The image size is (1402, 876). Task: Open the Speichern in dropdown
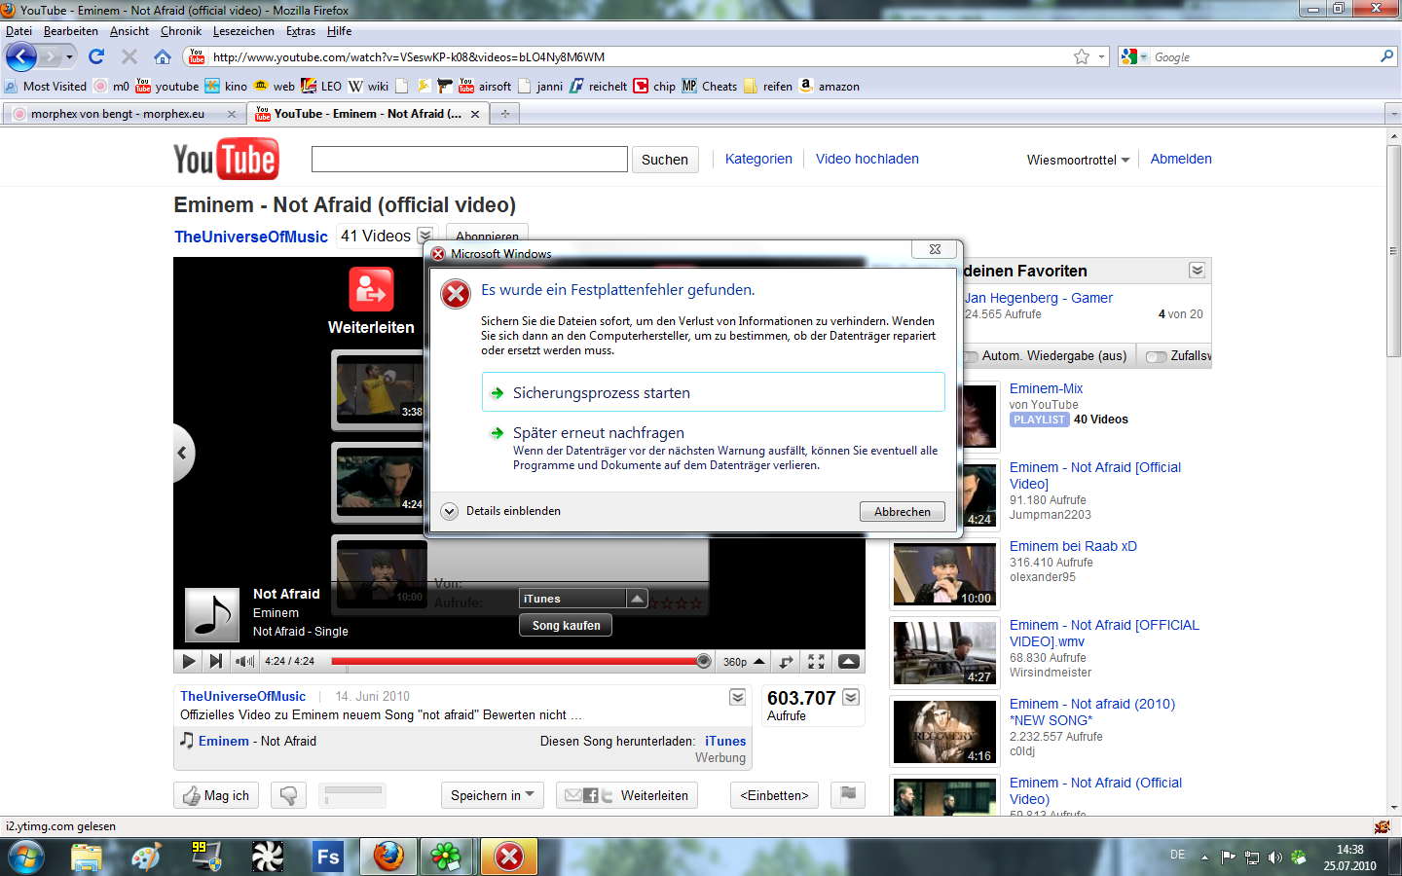[x=492, y=795]
